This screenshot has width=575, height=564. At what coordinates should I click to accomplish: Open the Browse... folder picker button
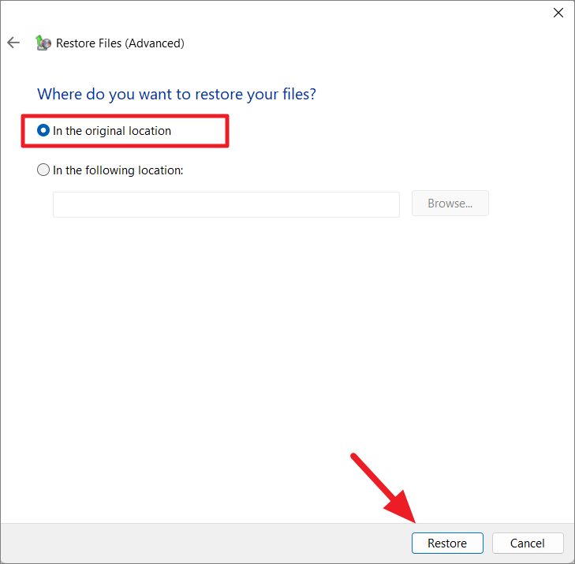450,204
